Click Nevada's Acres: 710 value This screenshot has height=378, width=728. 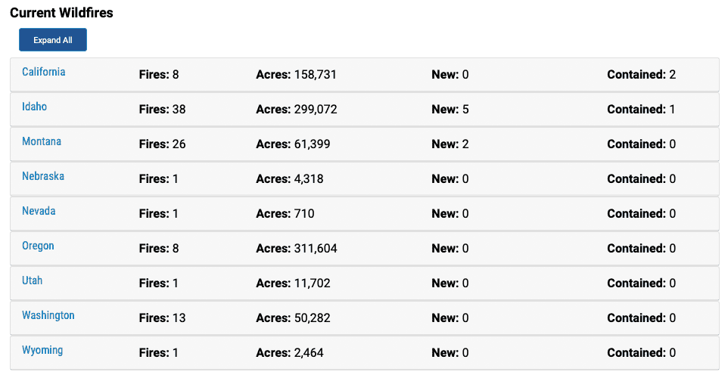pos(285,214)
